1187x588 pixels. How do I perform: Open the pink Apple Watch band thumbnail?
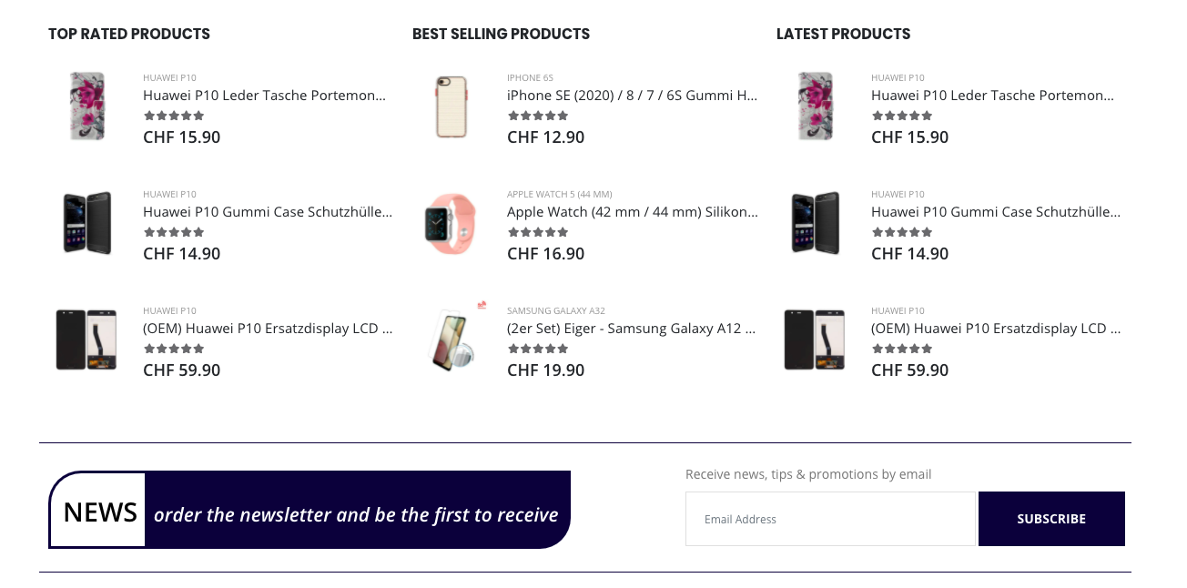[x=451, y=223]
